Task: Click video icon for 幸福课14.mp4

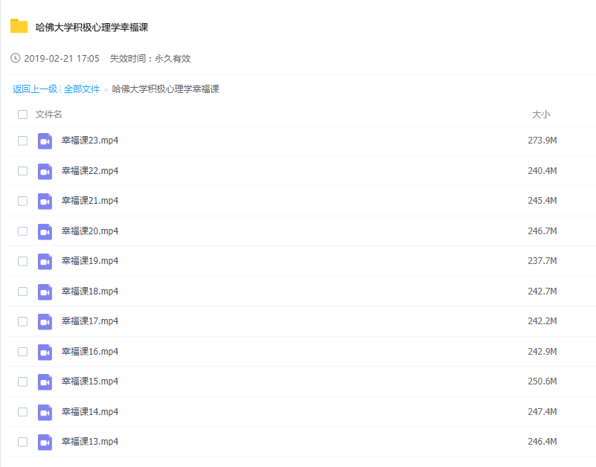Action: click(45, 412)
